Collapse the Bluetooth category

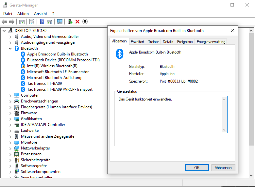10,48
